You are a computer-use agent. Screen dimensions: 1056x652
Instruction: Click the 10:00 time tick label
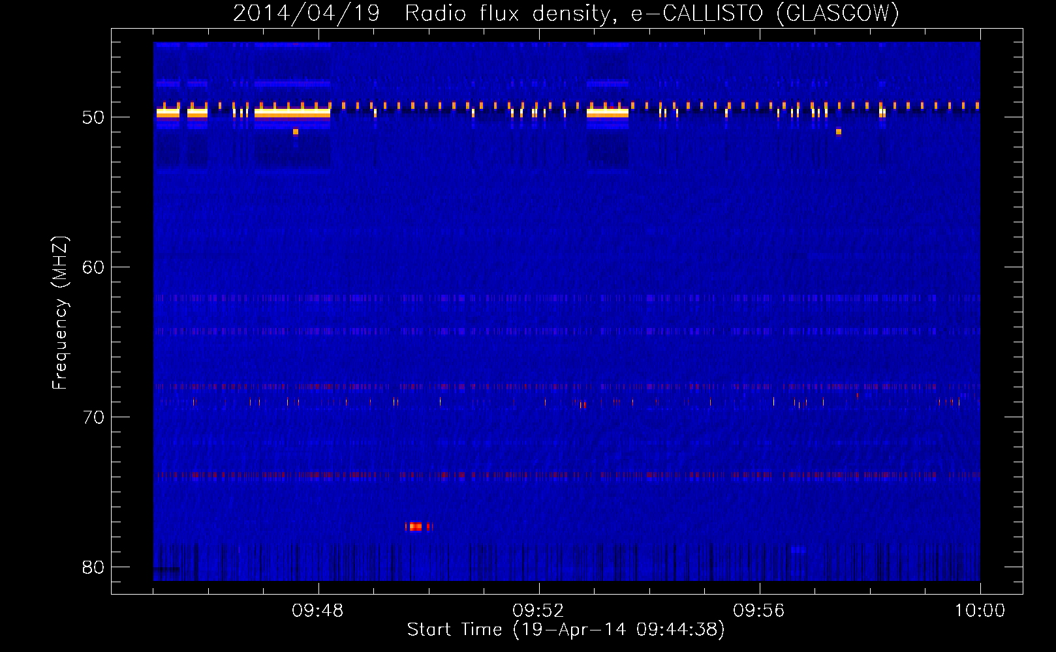pyautogui.click(x=980, y=611)
